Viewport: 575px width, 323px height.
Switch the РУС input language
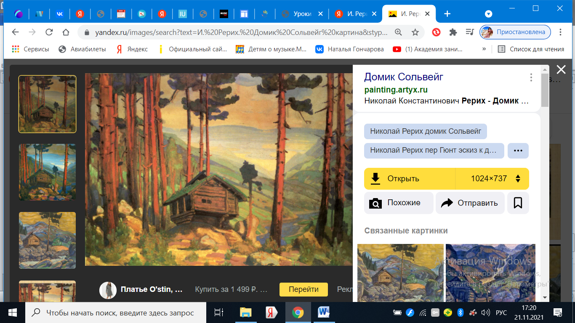(x=502, y=312)
